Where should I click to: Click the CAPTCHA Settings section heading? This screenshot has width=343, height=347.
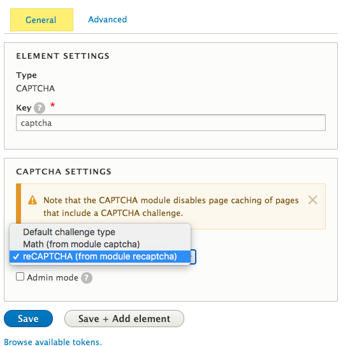click(64, 172)
